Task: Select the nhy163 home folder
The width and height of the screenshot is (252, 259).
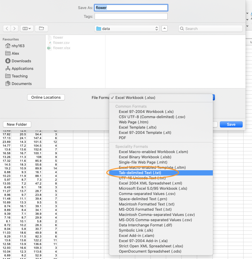Action: (x=18, y=46)
